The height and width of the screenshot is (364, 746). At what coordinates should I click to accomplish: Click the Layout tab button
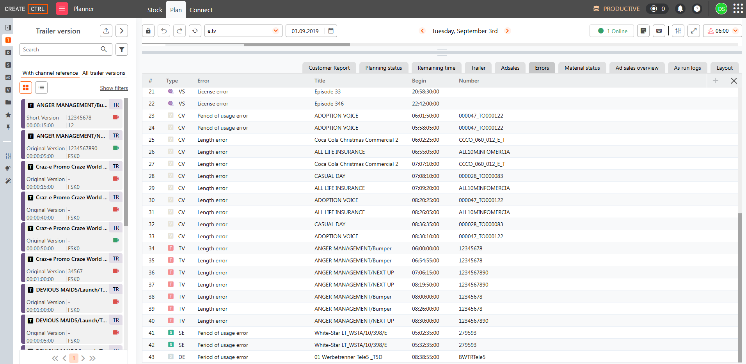725,68
